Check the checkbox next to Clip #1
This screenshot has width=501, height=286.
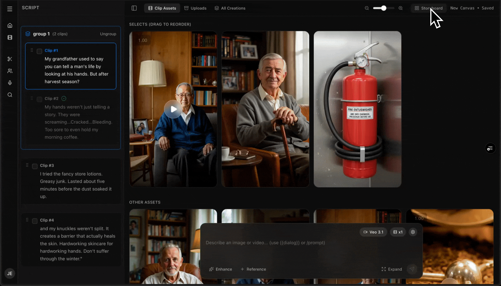39,52
